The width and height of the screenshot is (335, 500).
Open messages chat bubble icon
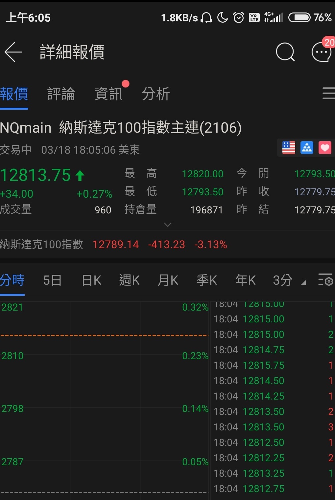tap(321, 52)
